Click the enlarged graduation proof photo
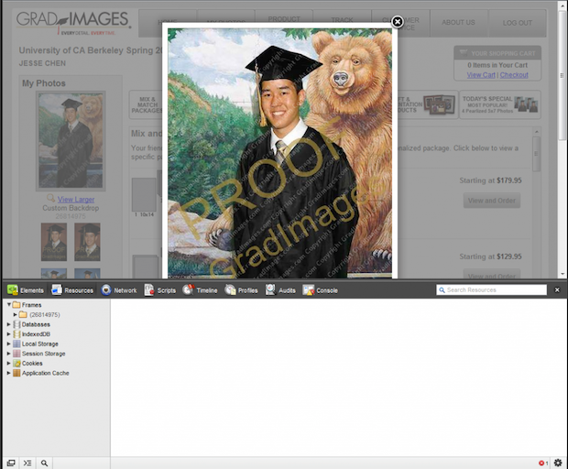This screenshot has width=568, height=469. [x=279, y=153]
